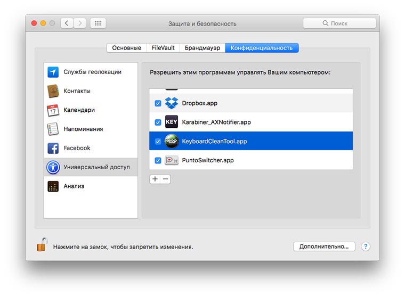Click the Calendars icon in sidebar
The image size is (405, 297).
[53, 110]
